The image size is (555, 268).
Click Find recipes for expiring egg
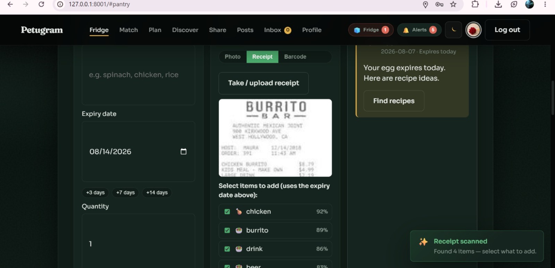(394, 101)
